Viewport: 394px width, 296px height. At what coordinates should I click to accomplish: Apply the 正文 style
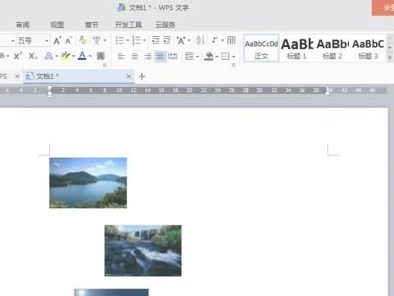pyautogui.click(x=261, y=49)
